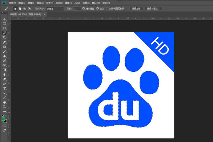Toggle the 连续 contiguous checkbox
The width and height of the screenshot is (213, 142).
coord(98,9)
